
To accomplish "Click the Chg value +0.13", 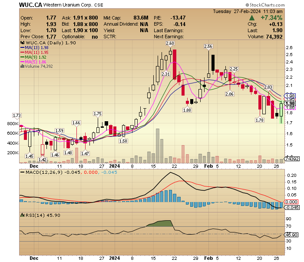I will tap(276, 24).
